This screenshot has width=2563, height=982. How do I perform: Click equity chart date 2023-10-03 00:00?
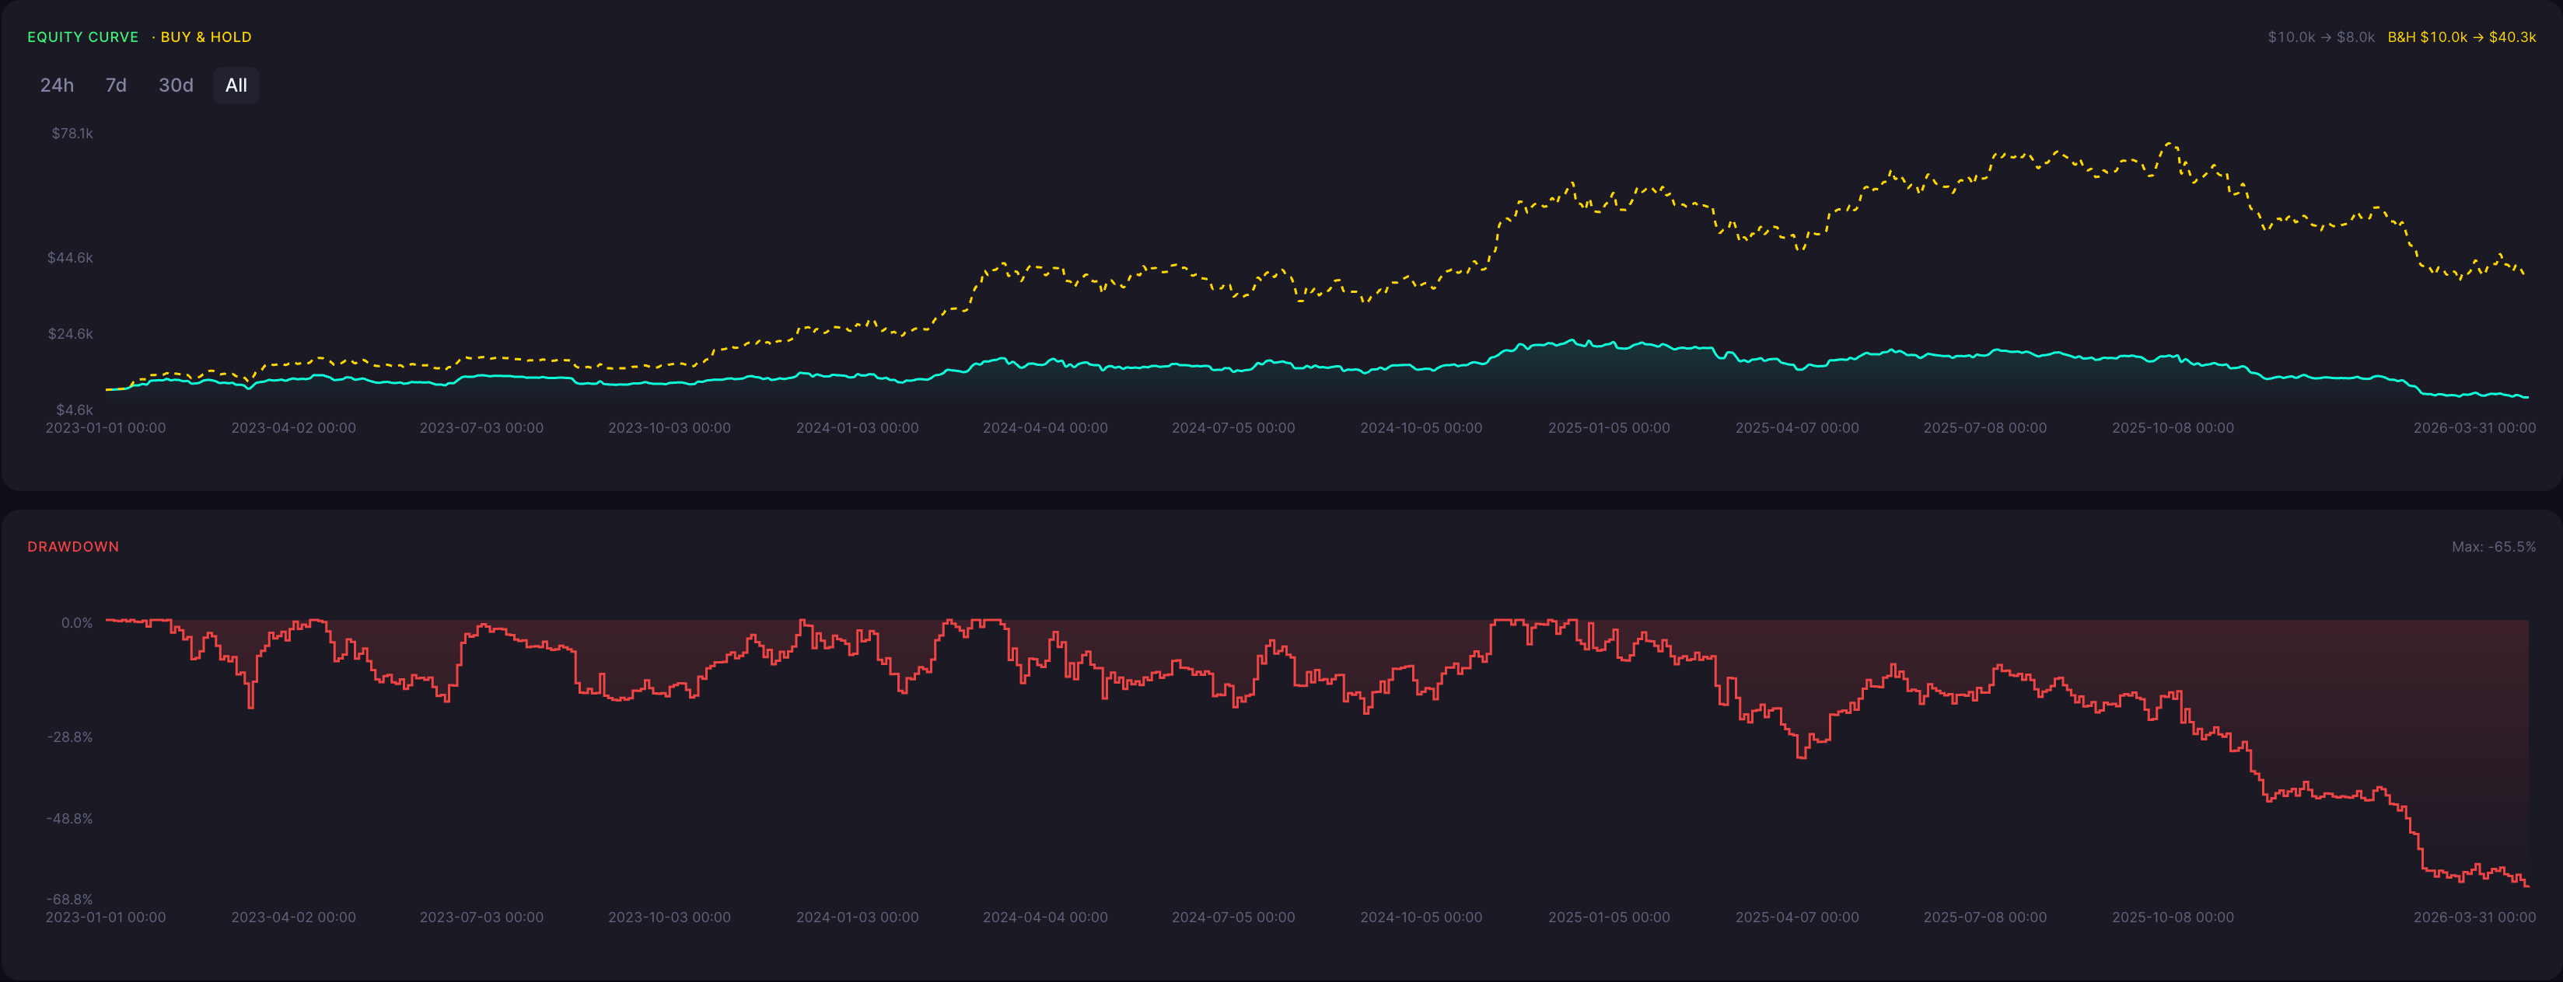670,428
